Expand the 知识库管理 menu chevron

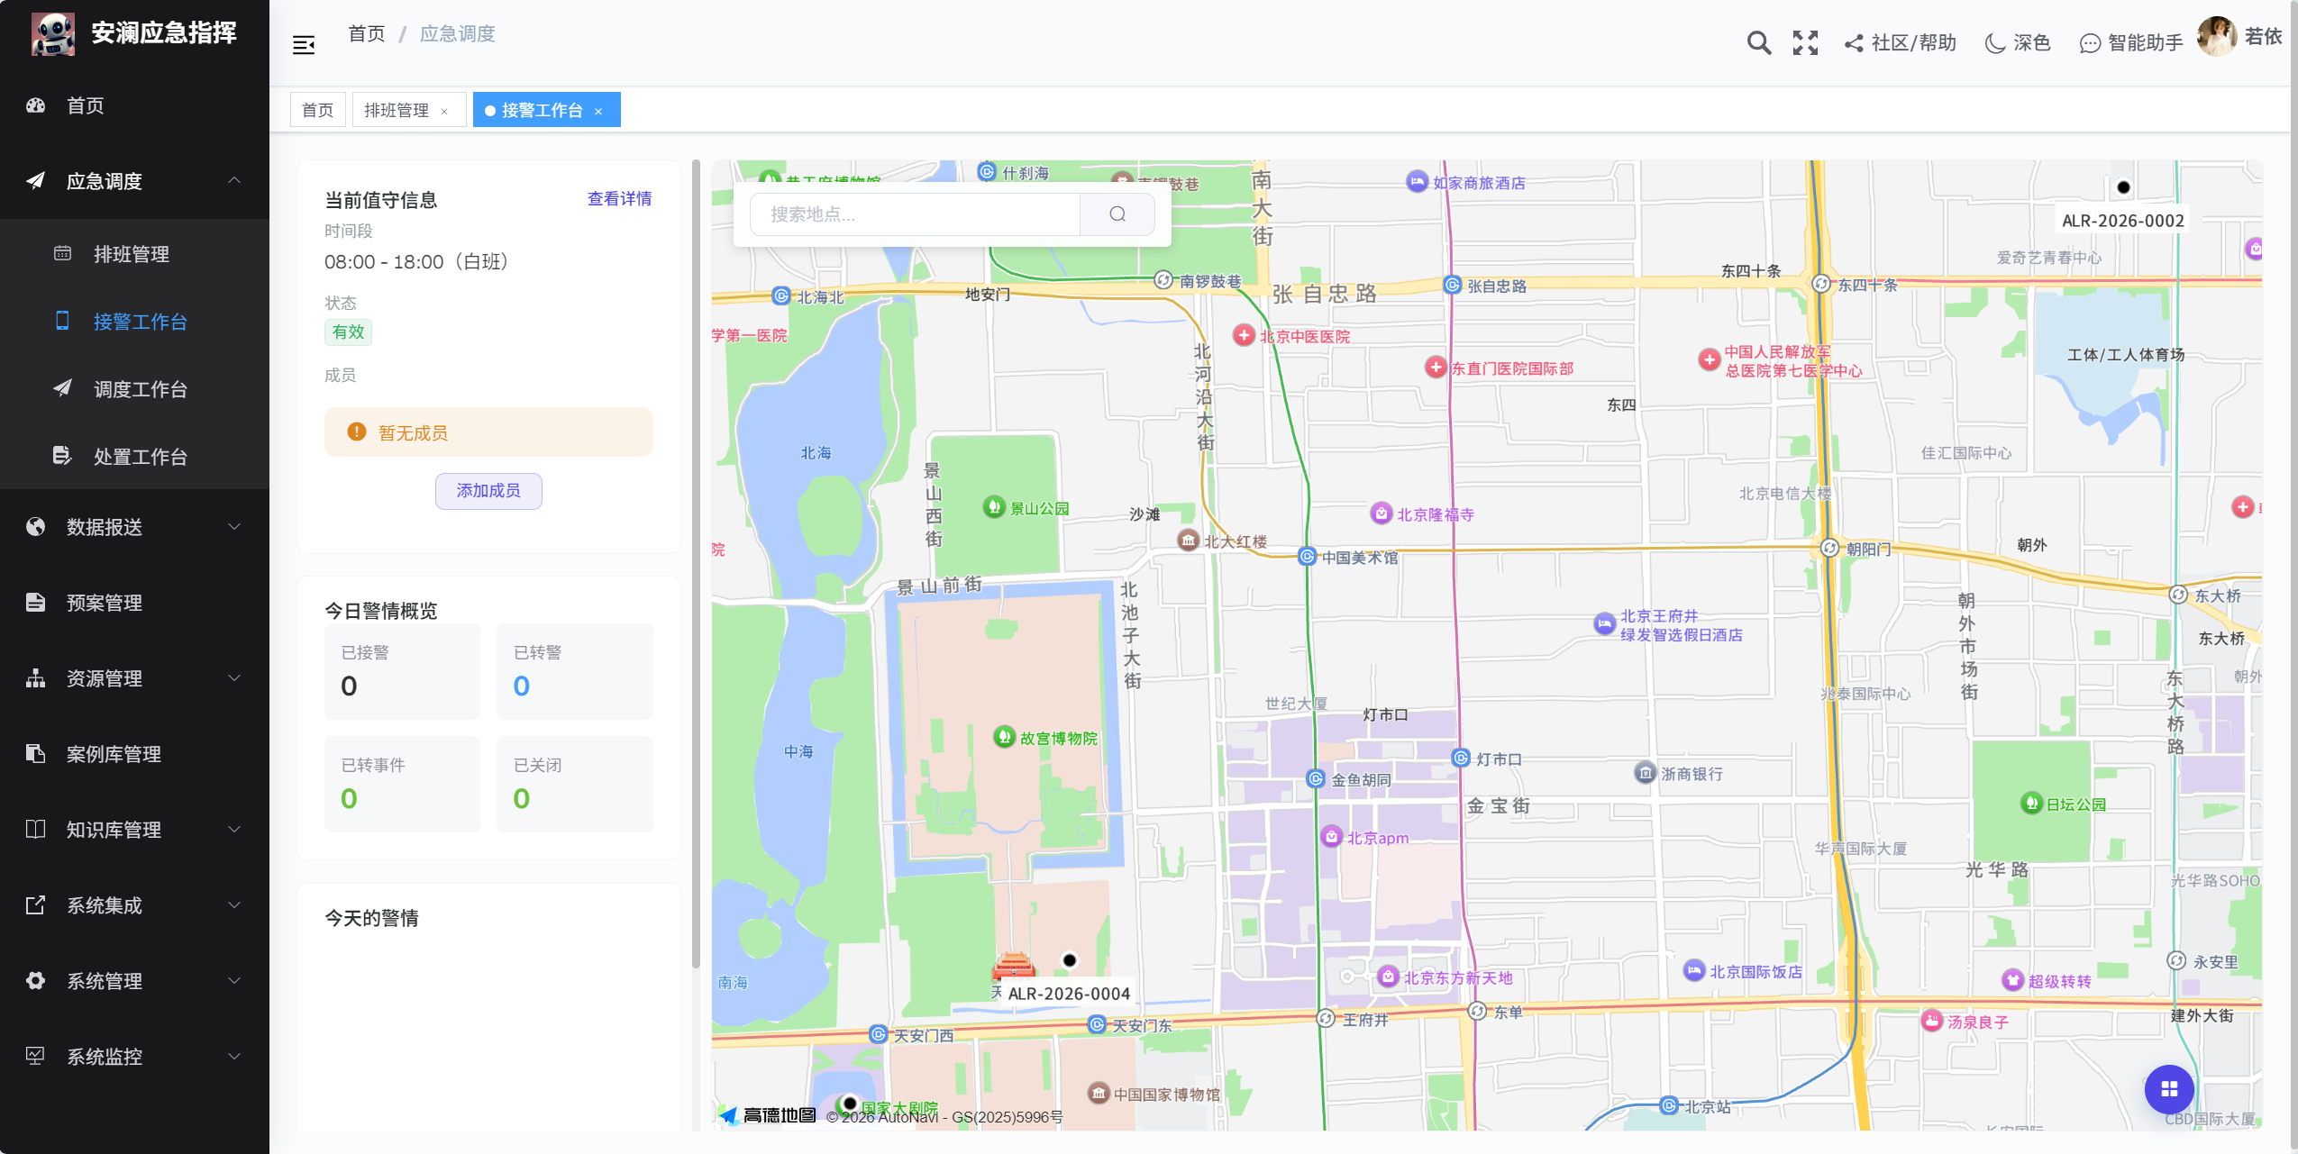(233, 830)
